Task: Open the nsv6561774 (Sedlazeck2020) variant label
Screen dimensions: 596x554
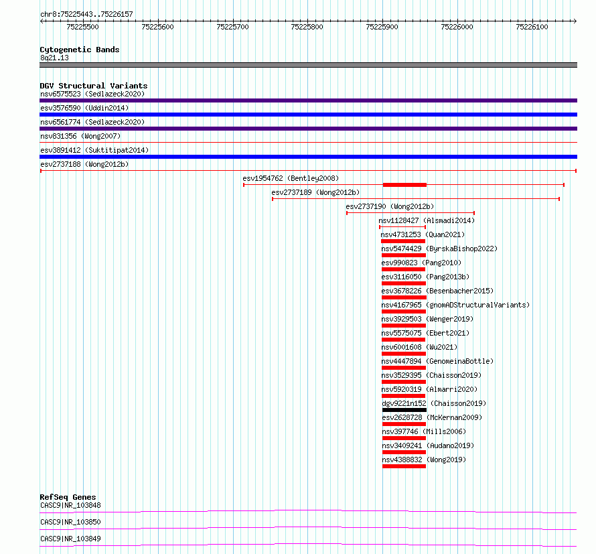Action: [92, 122]
